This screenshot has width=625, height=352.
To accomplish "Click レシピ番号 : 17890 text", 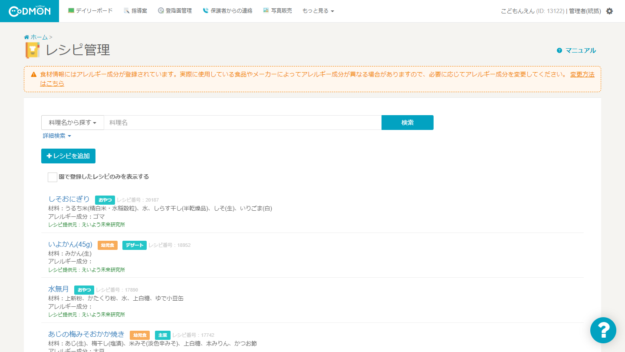I will (117, 290).
